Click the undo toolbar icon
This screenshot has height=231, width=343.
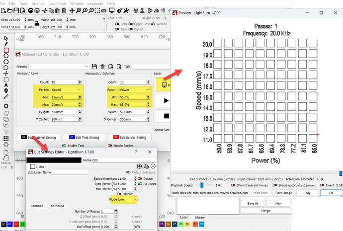tap(31, 10)
